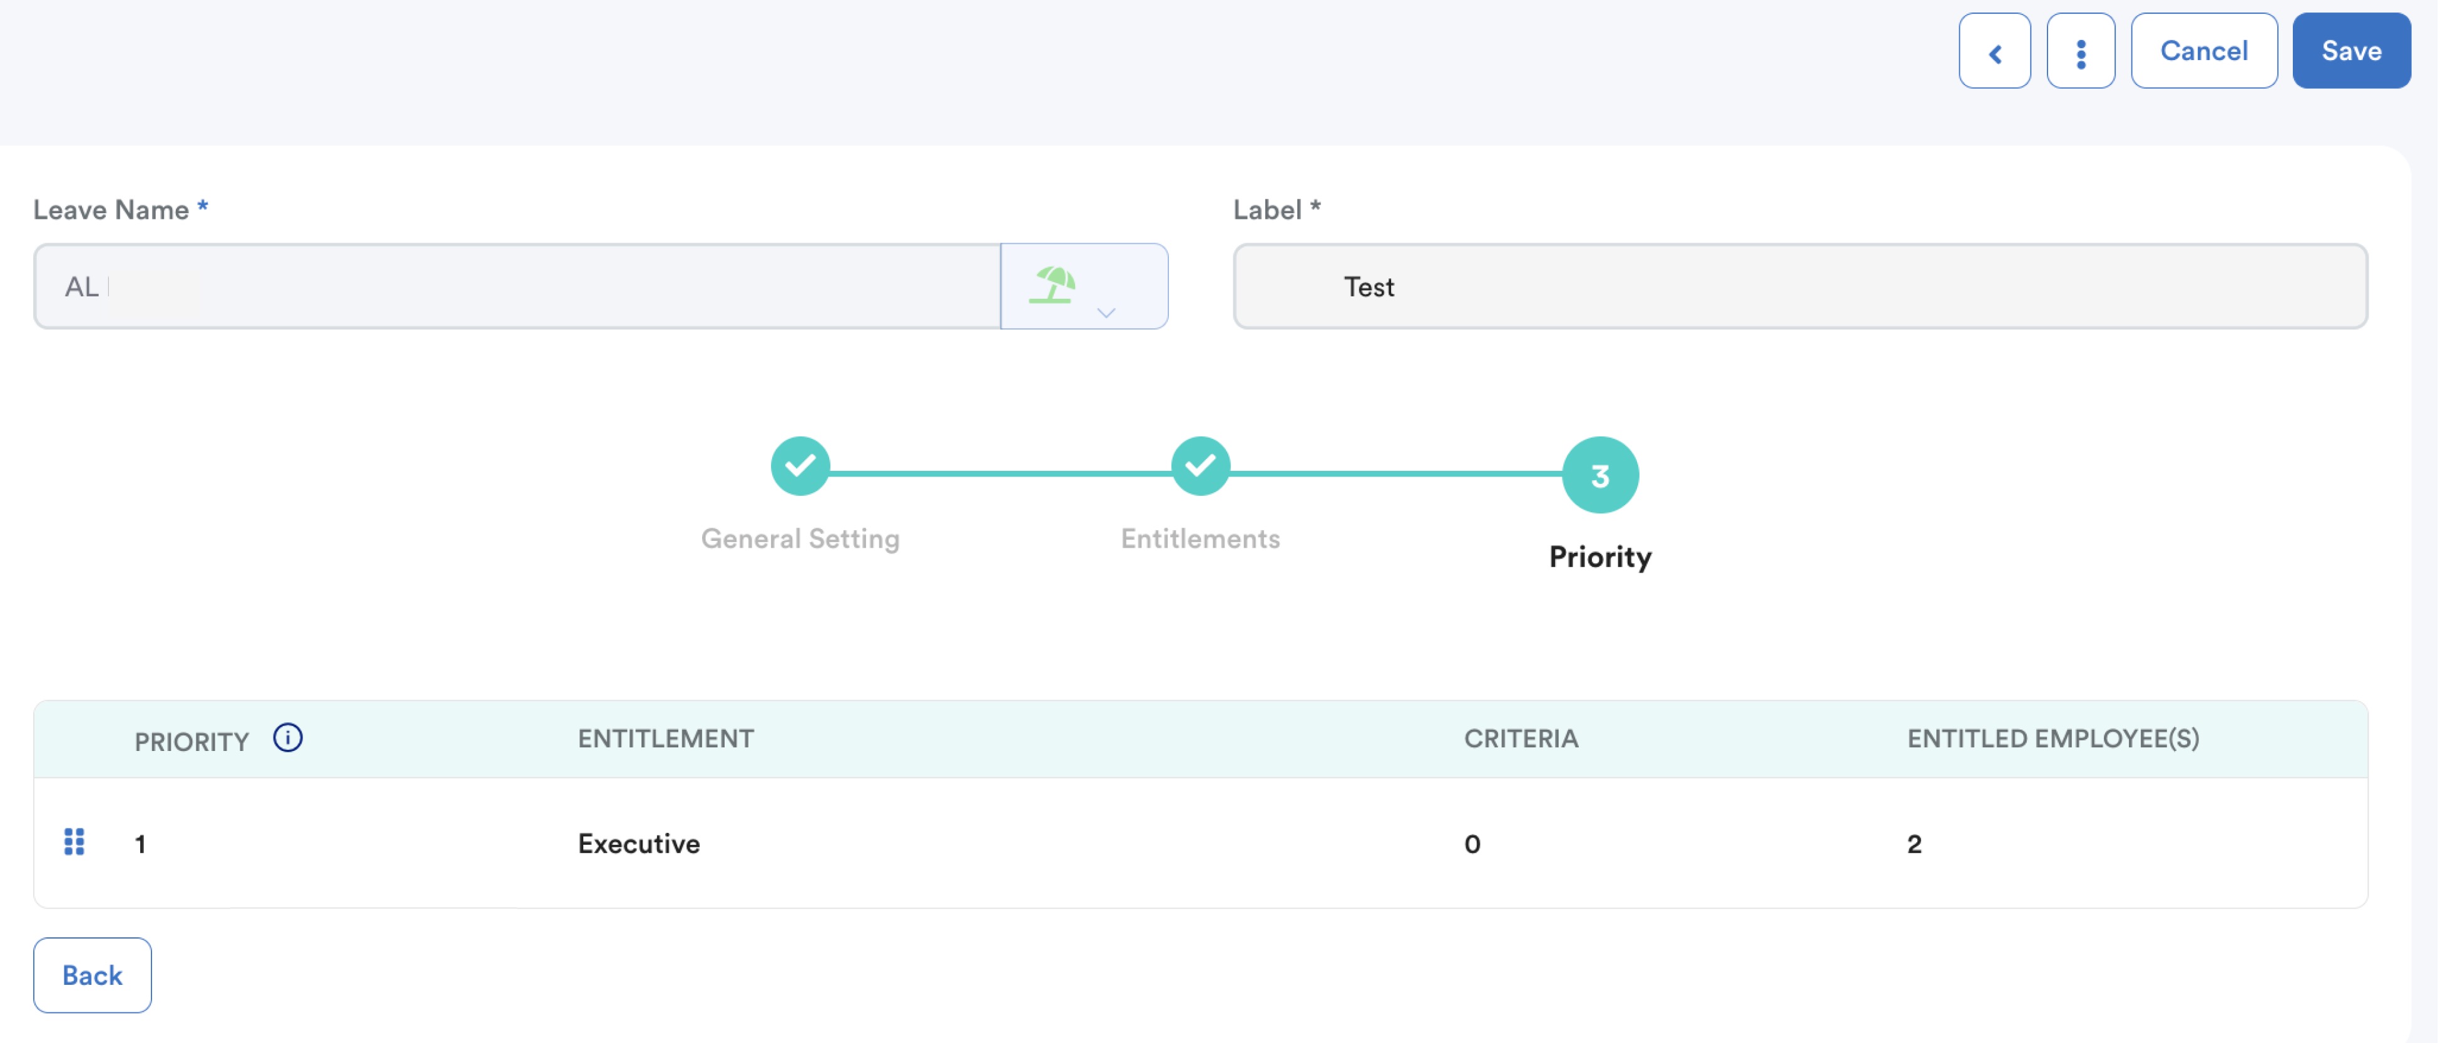Click the Back button at bottom

coord(93,975)
